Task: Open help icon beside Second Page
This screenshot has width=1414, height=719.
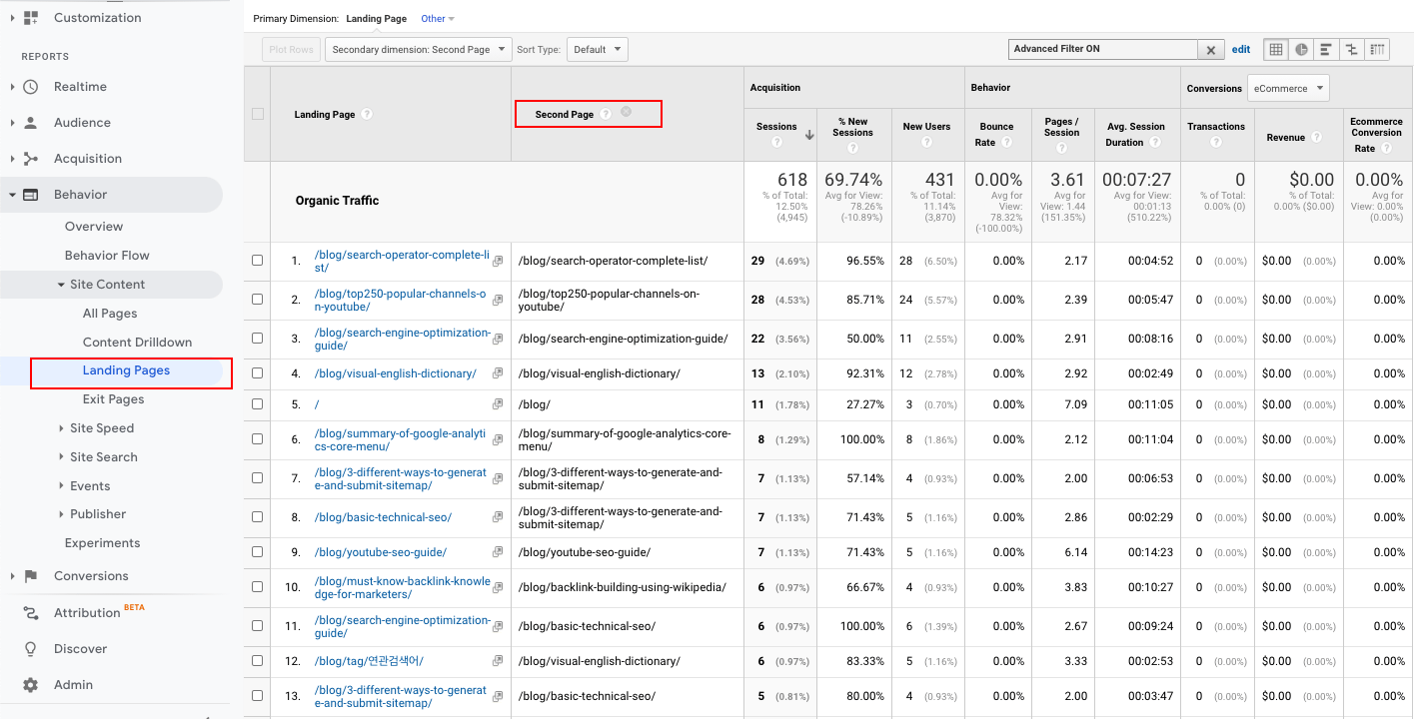Action: coord(606,114)
